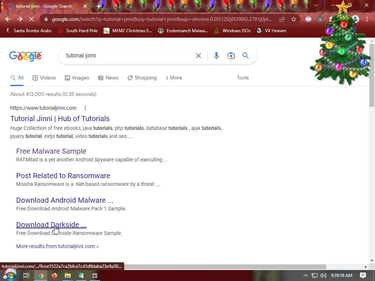Image resolution: width=375 pixels, height=281 pixels.
Task: Open the Chrome profile avatar
Action: [x=356, y=19]
